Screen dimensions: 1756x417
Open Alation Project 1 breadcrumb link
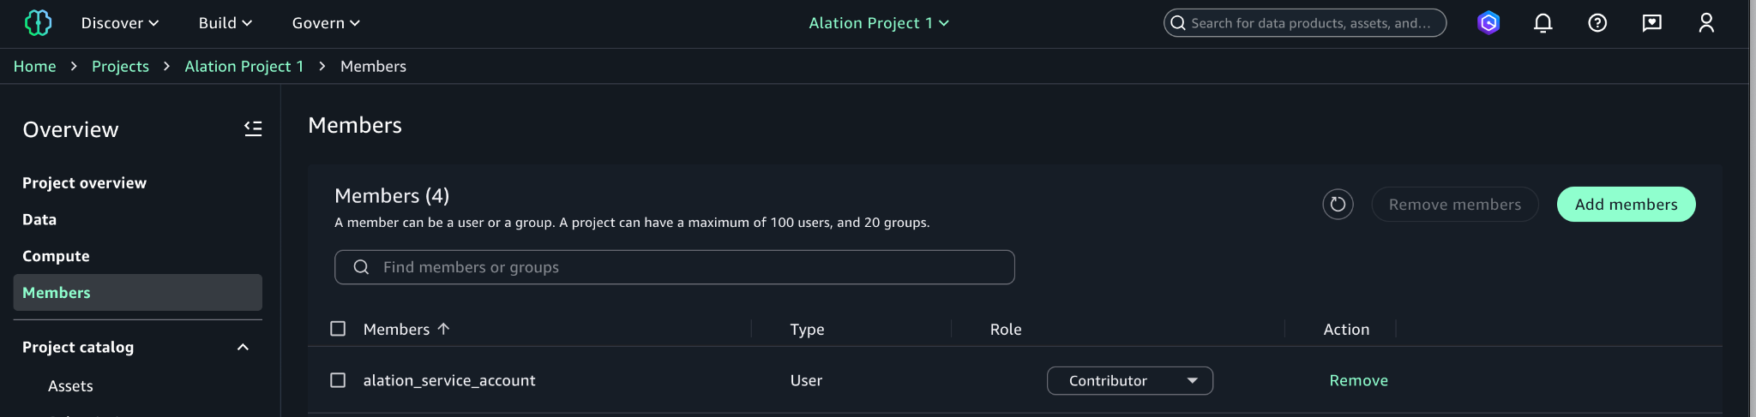[x=244, y=66]
